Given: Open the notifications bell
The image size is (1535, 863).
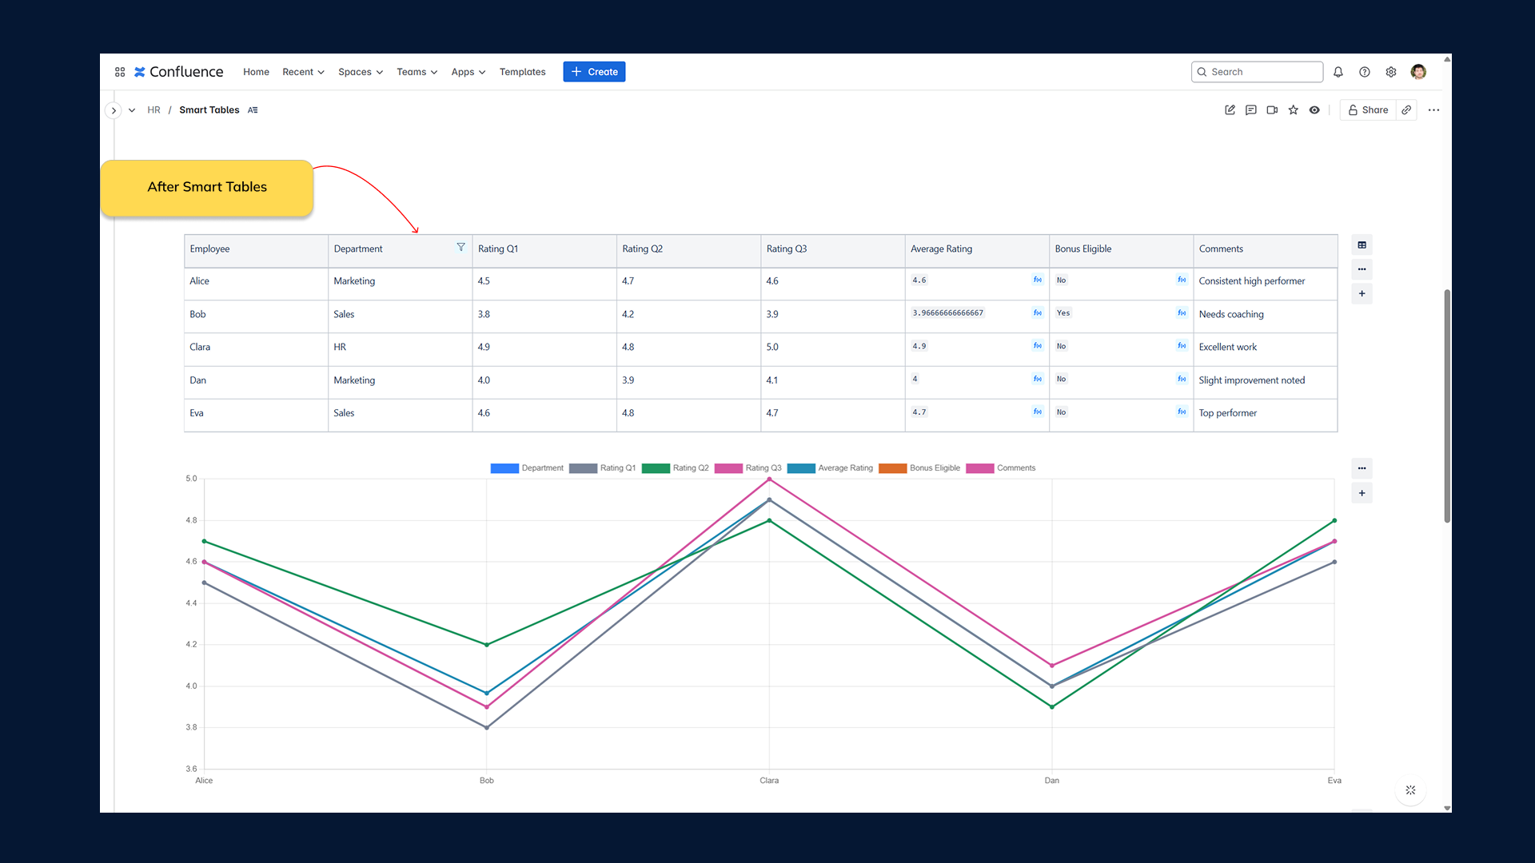Looking at the screenshot, I should coord(1338,72).
